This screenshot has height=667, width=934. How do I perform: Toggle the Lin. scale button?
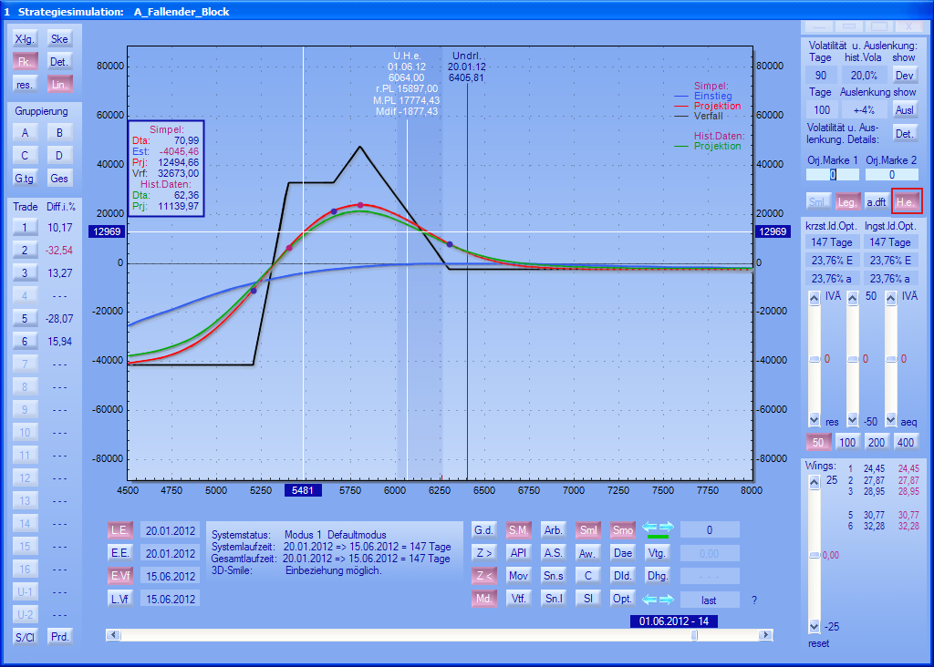(x=59, y=85)
